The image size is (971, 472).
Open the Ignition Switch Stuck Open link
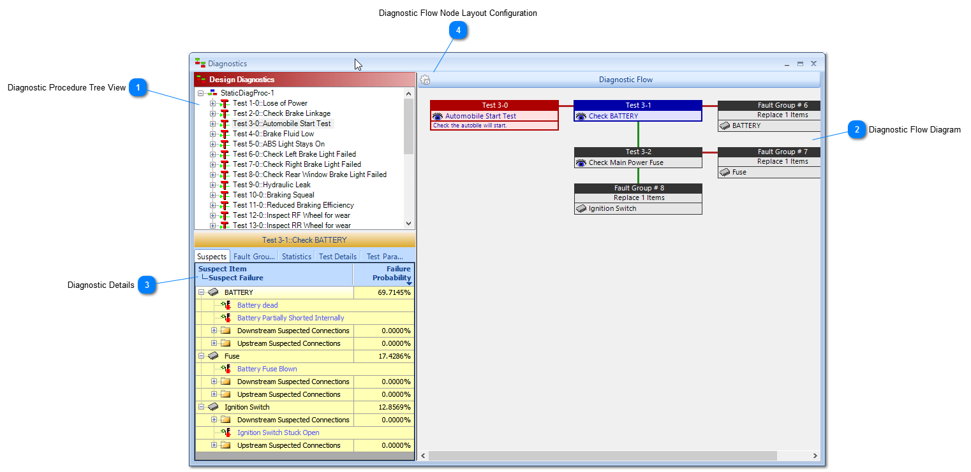(278, 433)
